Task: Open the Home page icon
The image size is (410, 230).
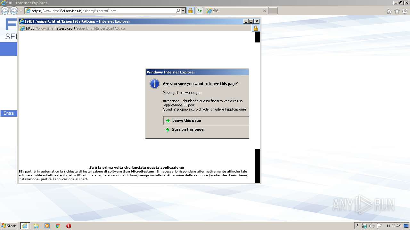Action: 389,11
